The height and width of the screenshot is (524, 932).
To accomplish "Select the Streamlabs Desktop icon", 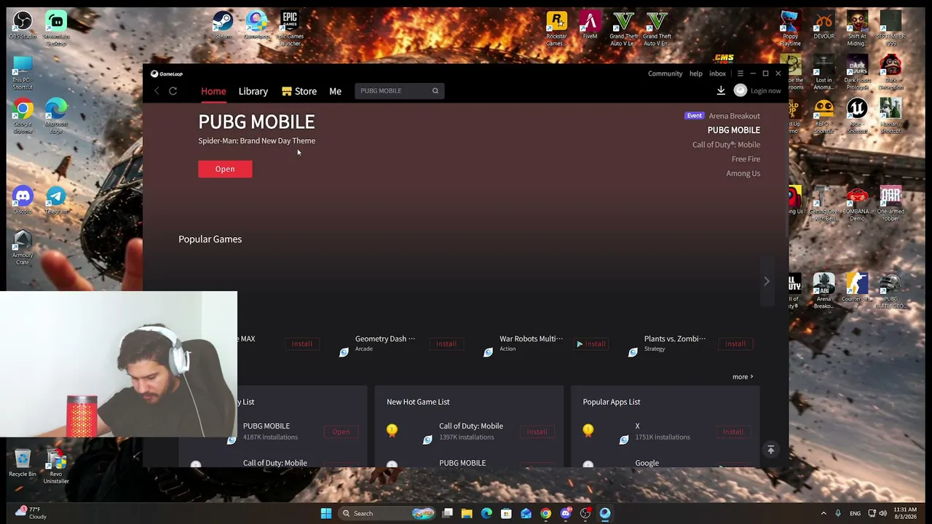I will (x=56, y=29).
